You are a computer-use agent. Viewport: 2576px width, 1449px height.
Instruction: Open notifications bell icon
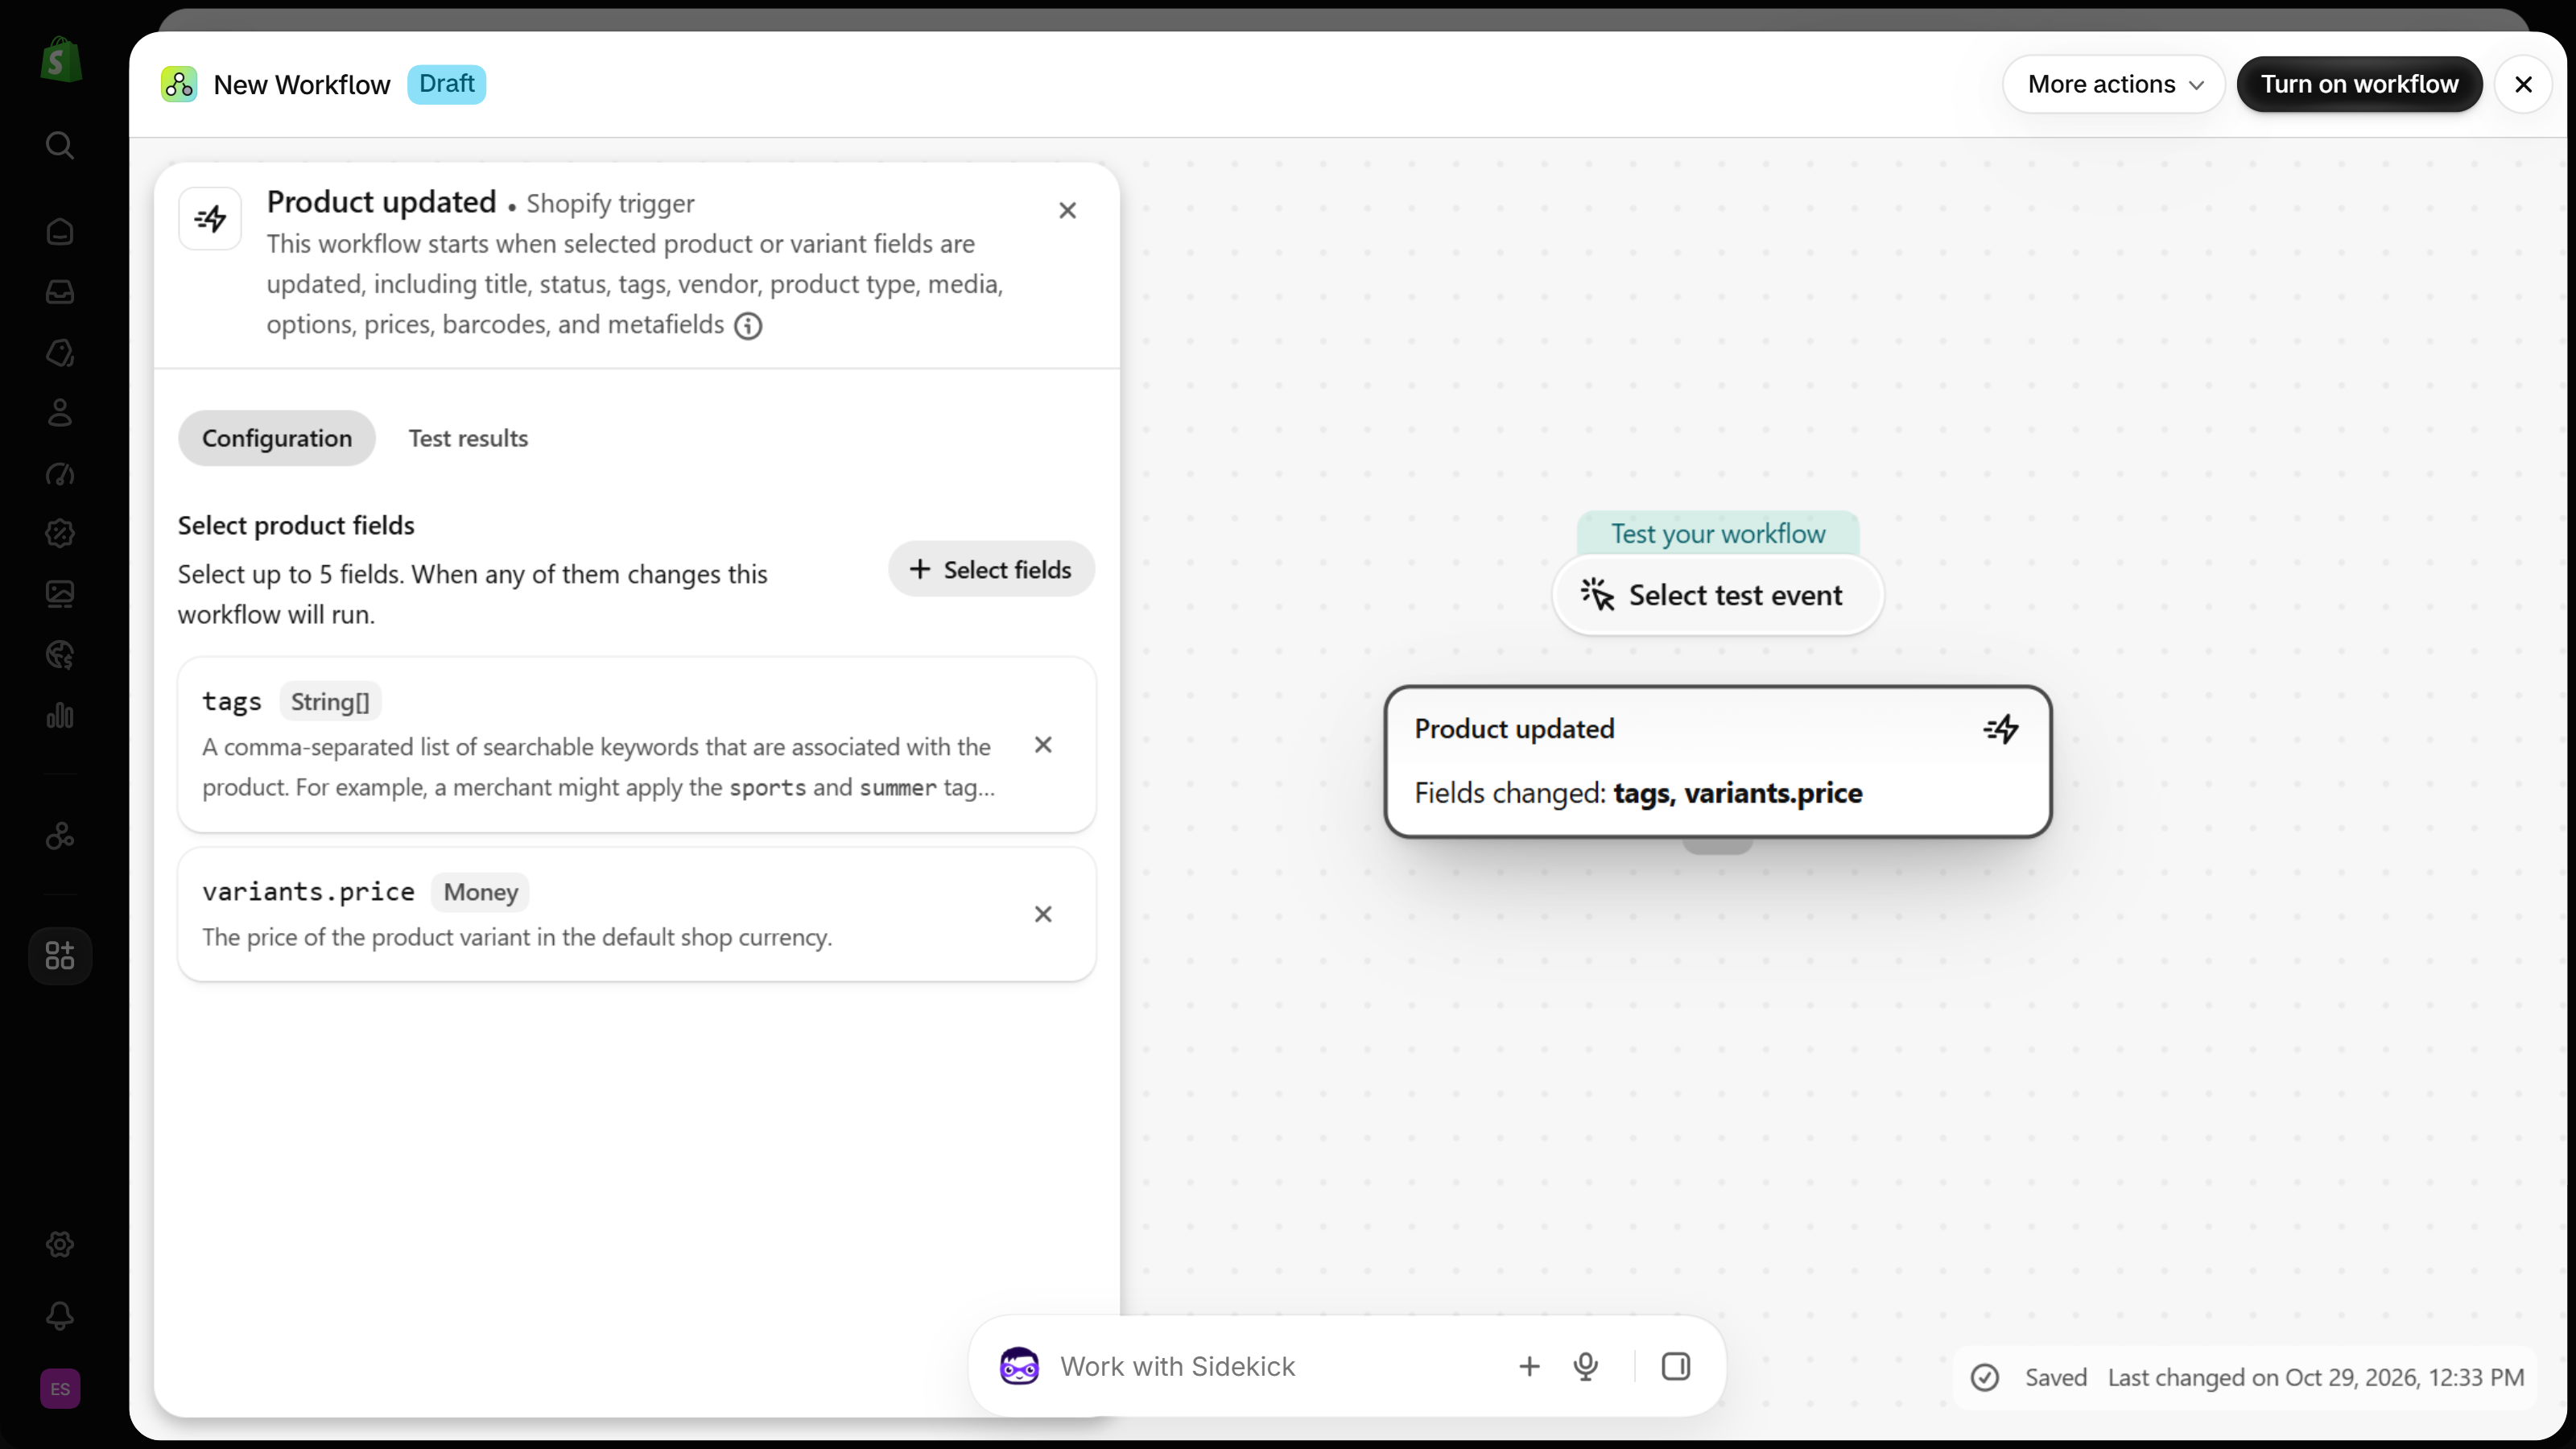coord(60,1316)
